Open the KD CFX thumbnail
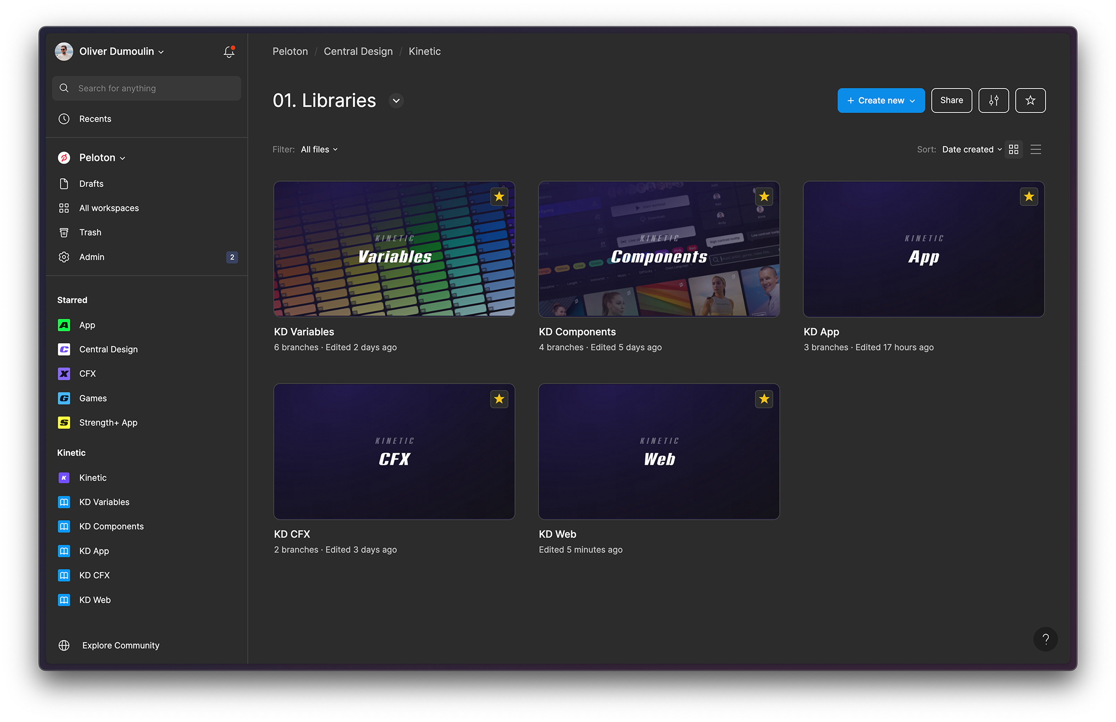Screen dimensions: 1116x722 tap(394, 452)
